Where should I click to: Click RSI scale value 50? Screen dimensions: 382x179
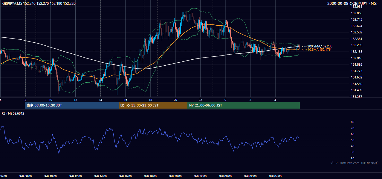coord(352,140)
